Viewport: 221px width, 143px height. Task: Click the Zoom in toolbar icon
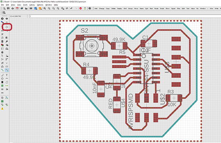point(49,8)
